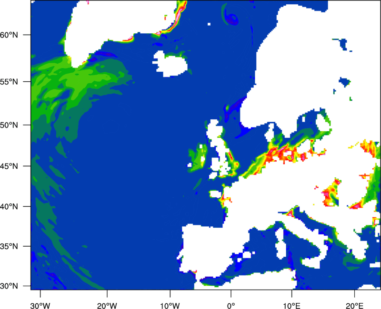The height and width of the screenshot is (309, 381).
Task: Click the 10°W longitude label
Action: [x=170, y=306]
